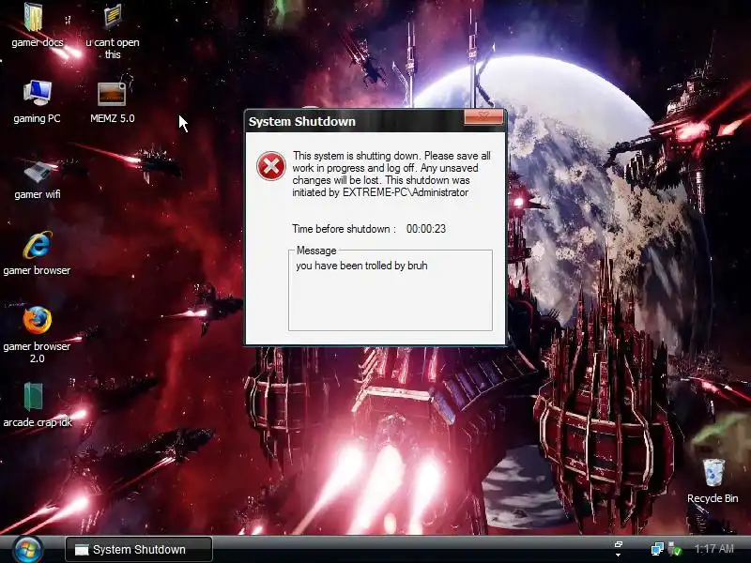Screen dimensions: 751x563
Task: Click the System Shutdown title bar
Action: (355, 121)
